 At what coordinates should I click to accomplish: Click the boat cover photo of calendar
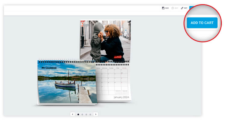pyautogui.click(x=67, y=82)
